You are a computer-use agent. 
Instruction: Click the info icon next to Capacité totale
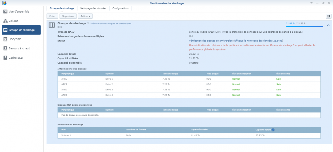(x=273, y=130)
